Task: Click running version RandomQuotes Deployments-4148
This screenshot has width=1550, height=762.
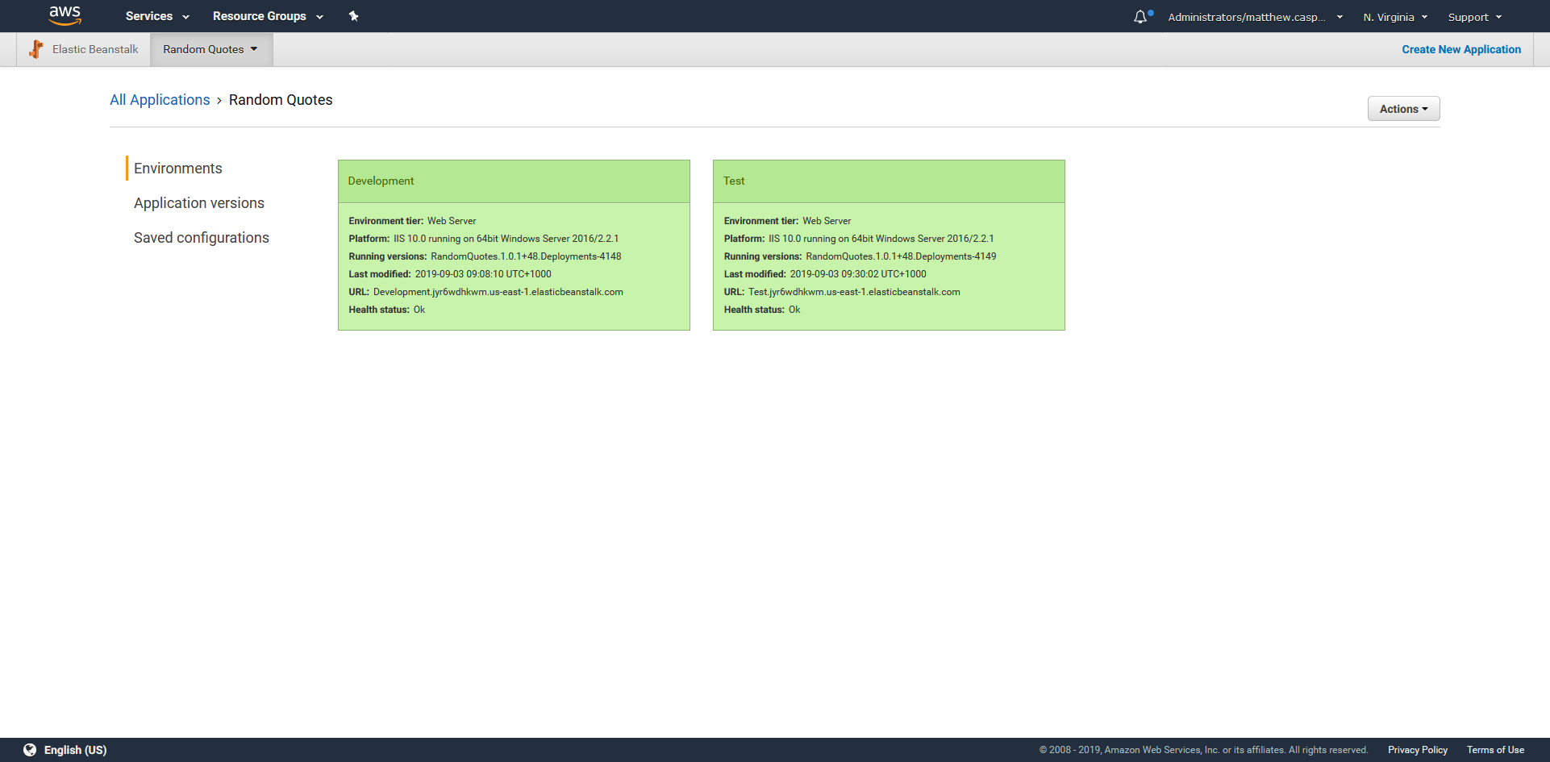Action: pos(526,256)
